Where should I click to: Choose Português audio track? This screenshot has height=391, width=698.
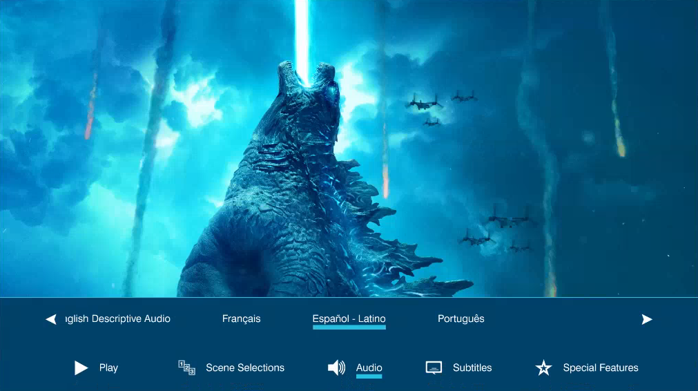click(x=461, y=319)
